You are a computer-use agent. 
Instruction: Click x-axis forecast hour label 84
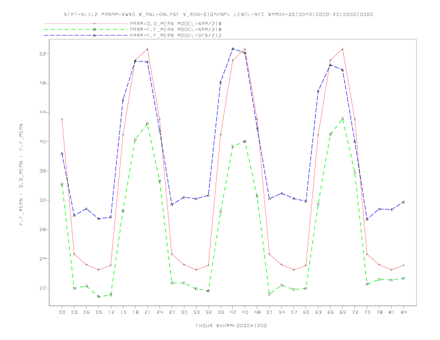403,312
